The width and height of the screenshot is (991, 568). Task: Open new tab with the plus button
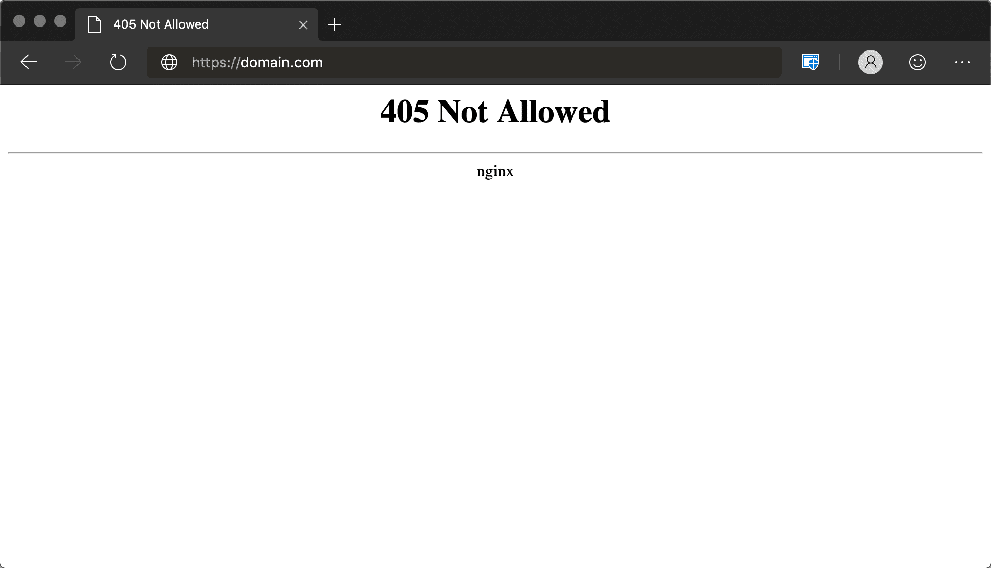pos(334,24)
